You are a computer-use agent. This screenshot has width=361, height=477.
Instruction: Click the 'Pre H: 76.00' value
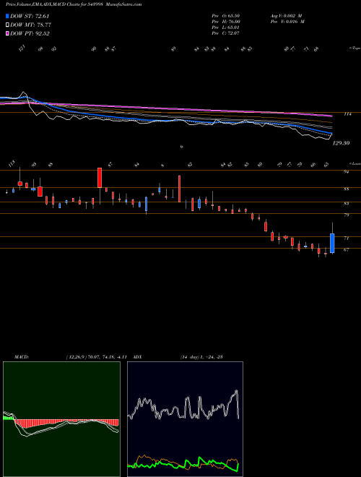226,22
